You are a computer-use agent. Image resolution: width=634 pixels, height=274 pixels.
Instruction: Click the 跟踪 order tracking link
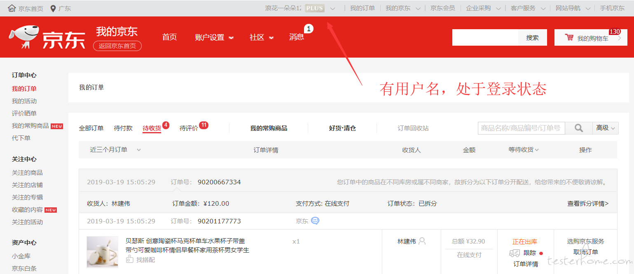530,253
